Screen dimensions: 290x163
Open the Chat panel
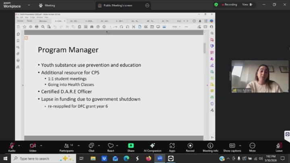click(91, 146)
